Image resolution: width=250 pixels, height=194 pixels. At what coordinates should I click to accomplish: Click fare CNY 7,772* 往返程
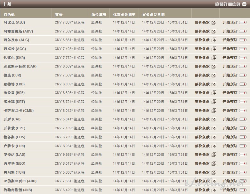69,58
